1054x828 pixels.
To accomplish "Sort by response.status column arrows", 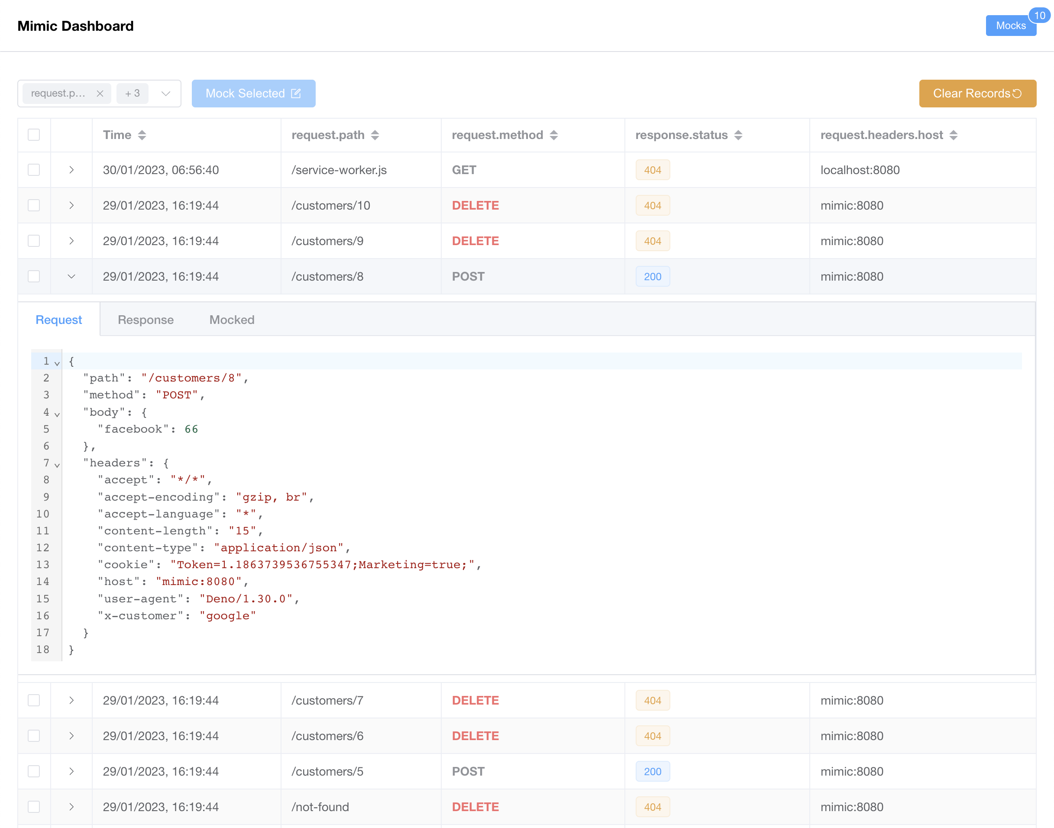I will pyautogui.click(x=738, y=135).
